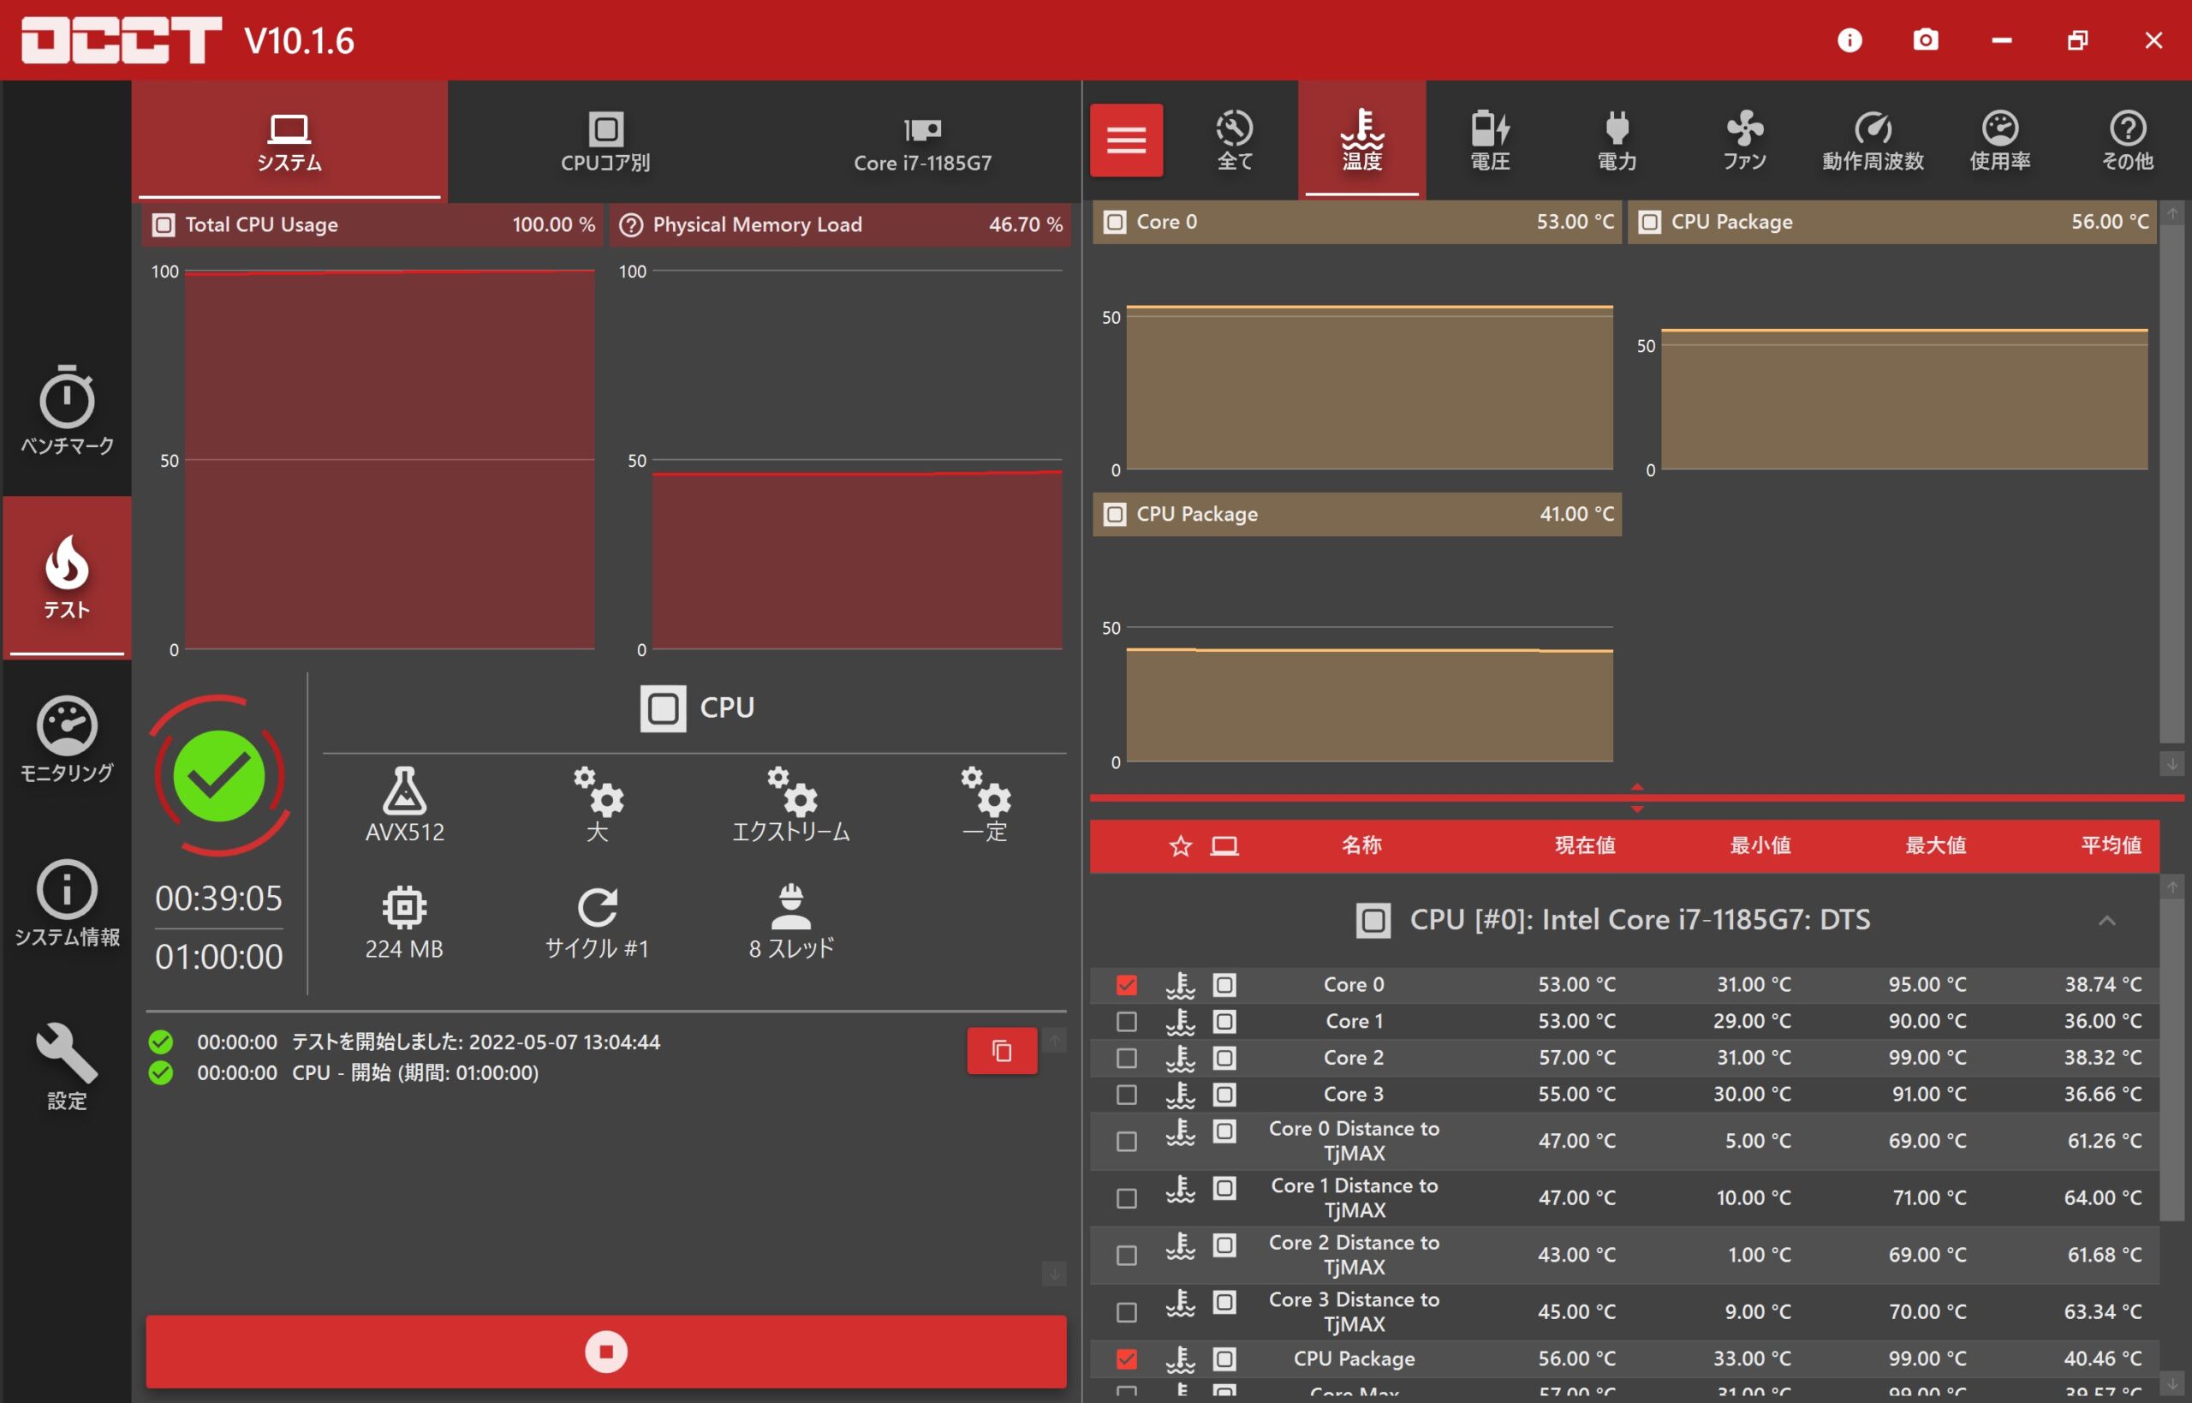Image resolution: width=2192 pixels, height=1403 pixels.
Task: Select the 電圧 voltage tab
Action: tap(1490, 140)
